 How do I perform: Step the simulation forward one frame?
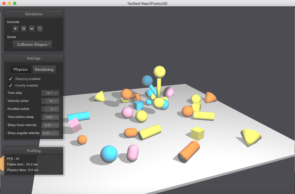point(32,29)
